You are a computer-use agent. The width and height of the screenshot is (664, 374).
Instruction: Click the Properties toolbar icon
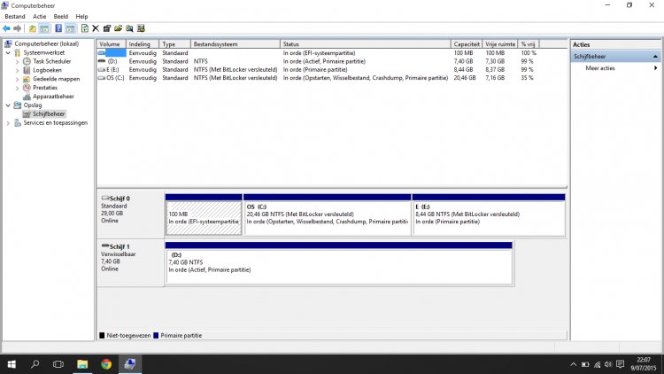pos(107,28)
